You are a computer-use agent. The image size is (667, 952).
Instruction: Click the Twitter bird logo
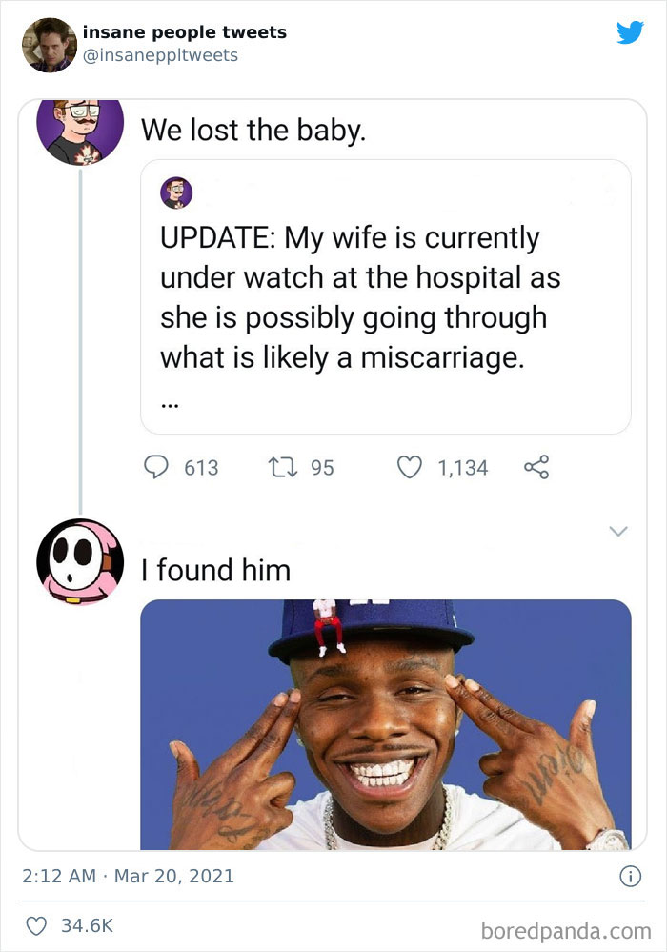pos(632,31)
